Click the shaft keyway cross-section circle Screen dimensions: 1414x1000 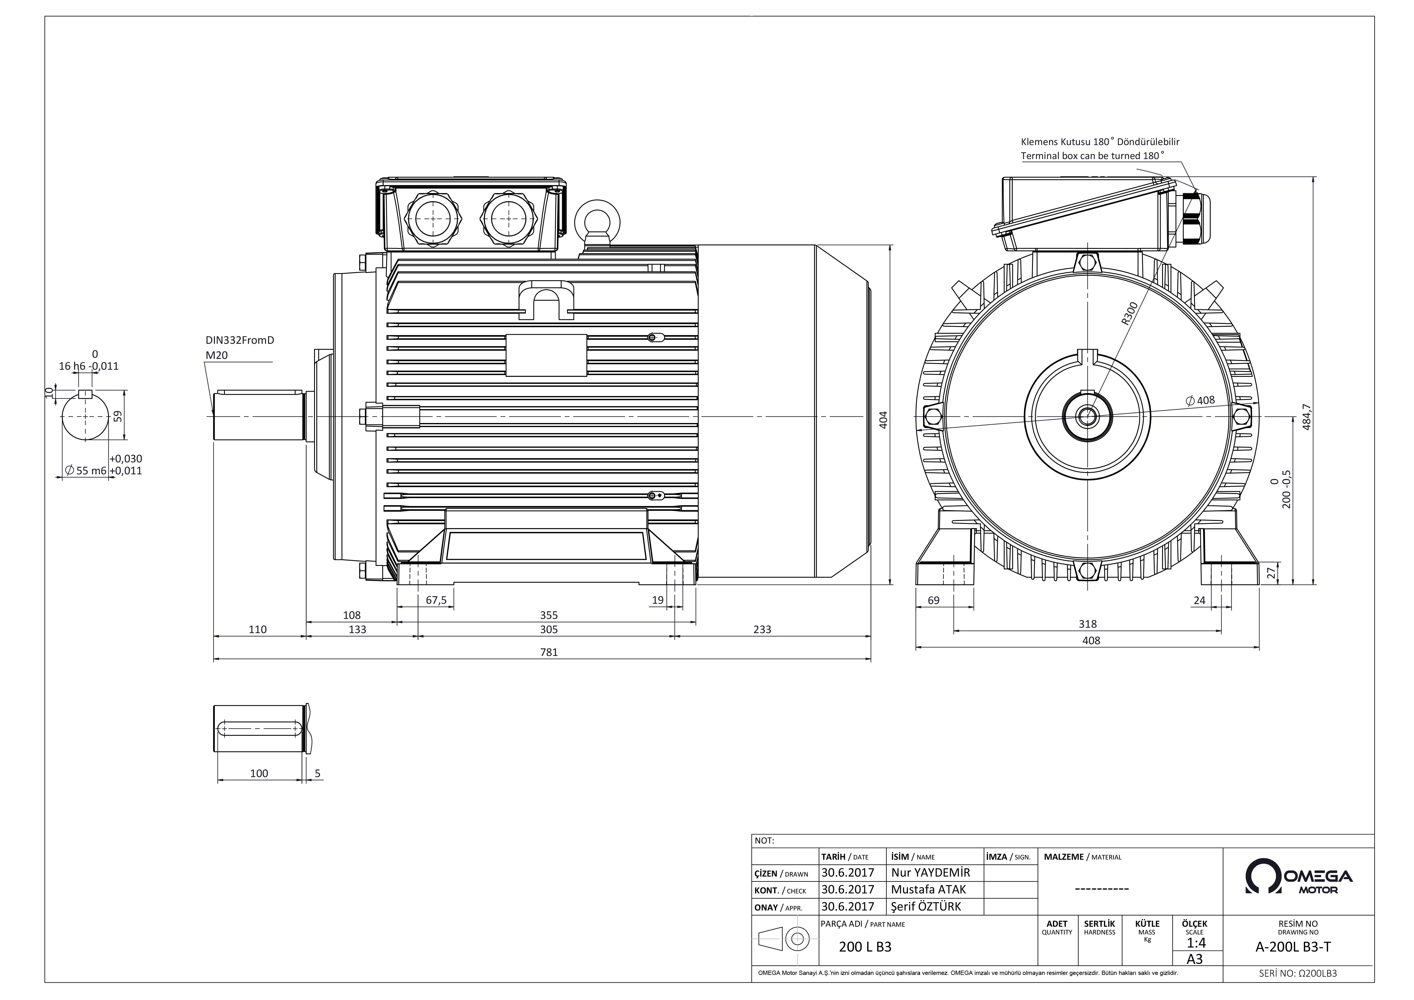click(x=86, y=416)
